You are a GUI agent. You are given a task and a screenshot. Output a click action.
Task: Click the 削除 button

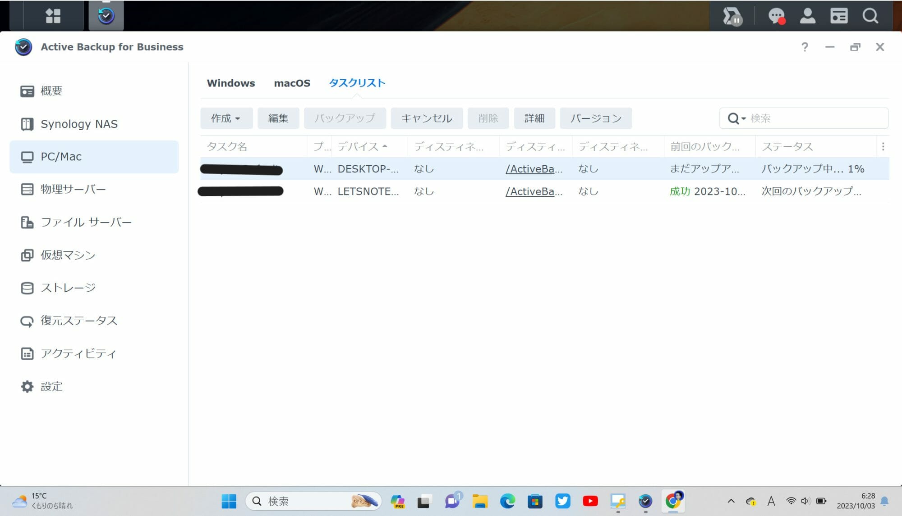[488, 118]
